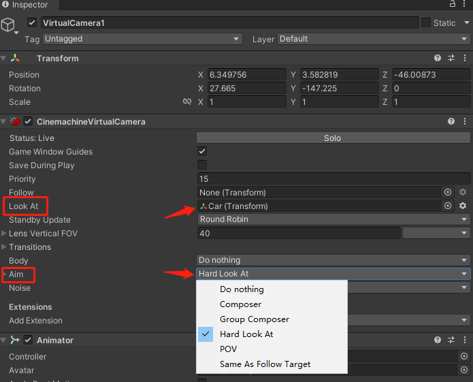Open CinemachineVirtualCamera help icon
Viewport: 473px width, 382px height.
(x=451, y=121)
